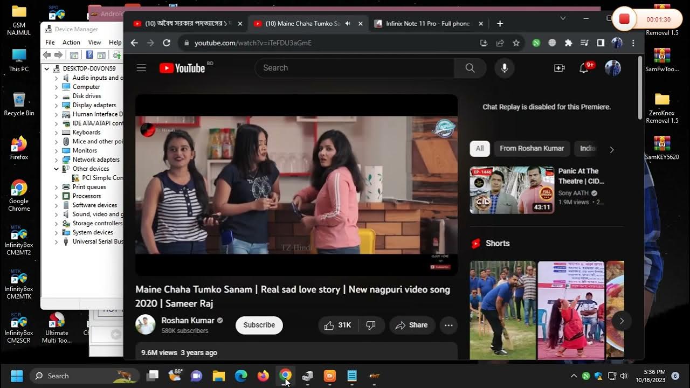Open YouTube guide hamburger menu

click(x=141, y=68)
